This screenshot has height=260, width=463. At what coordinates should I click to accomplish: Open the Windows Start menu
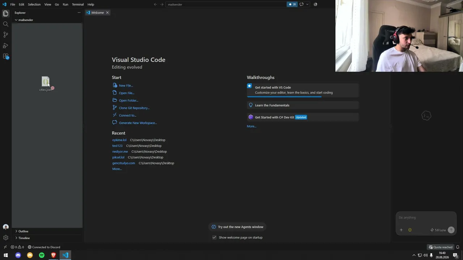(5, 255)
